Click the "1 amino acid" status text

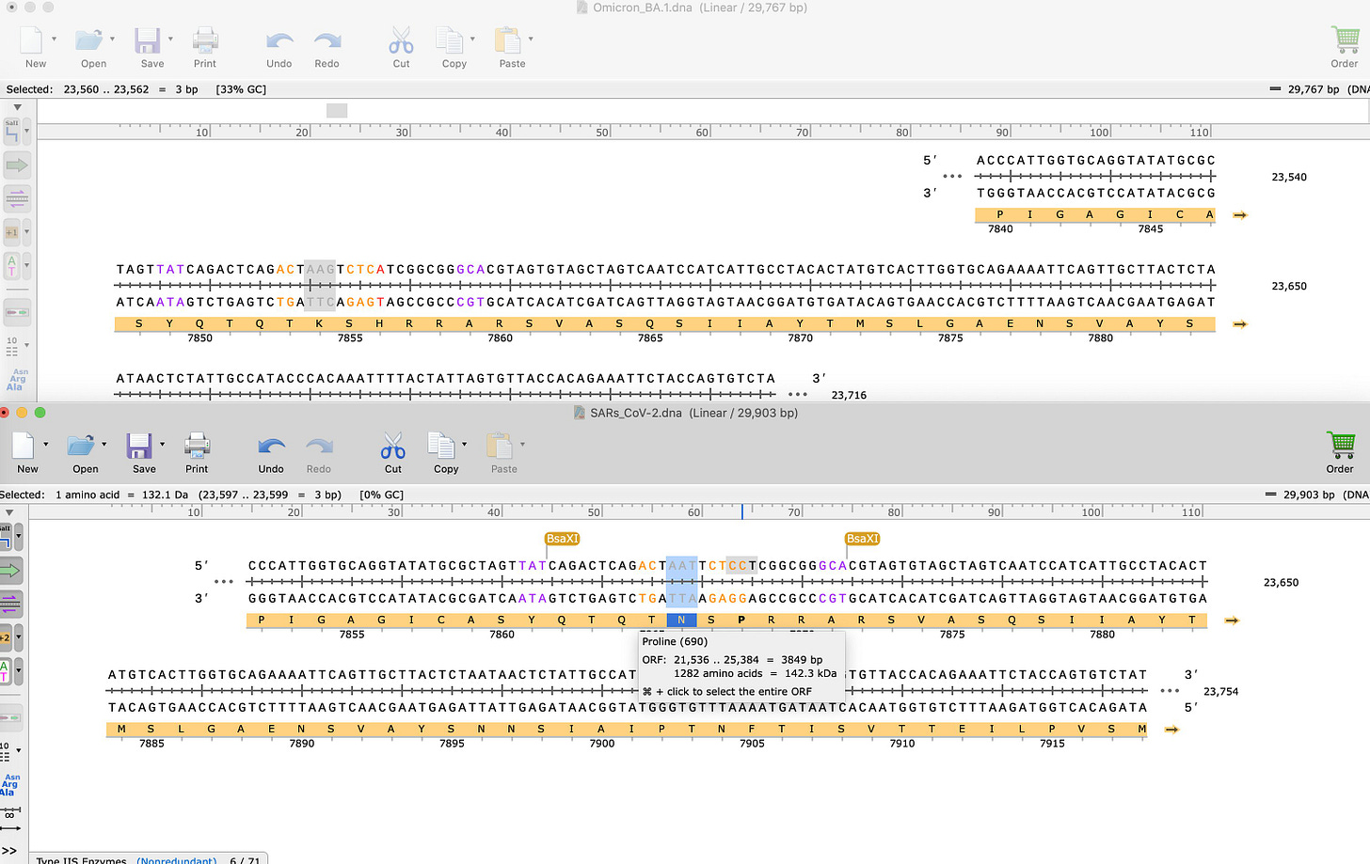pos(88,495)
